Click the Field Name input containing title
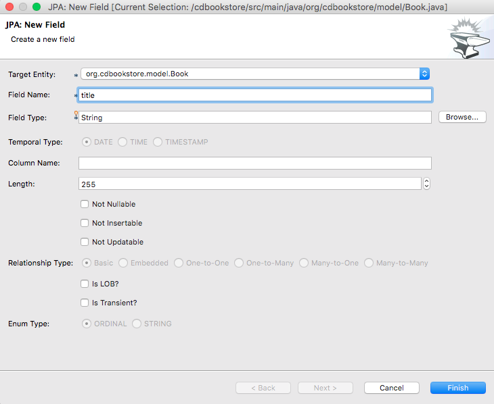 (x=255, y=95)
